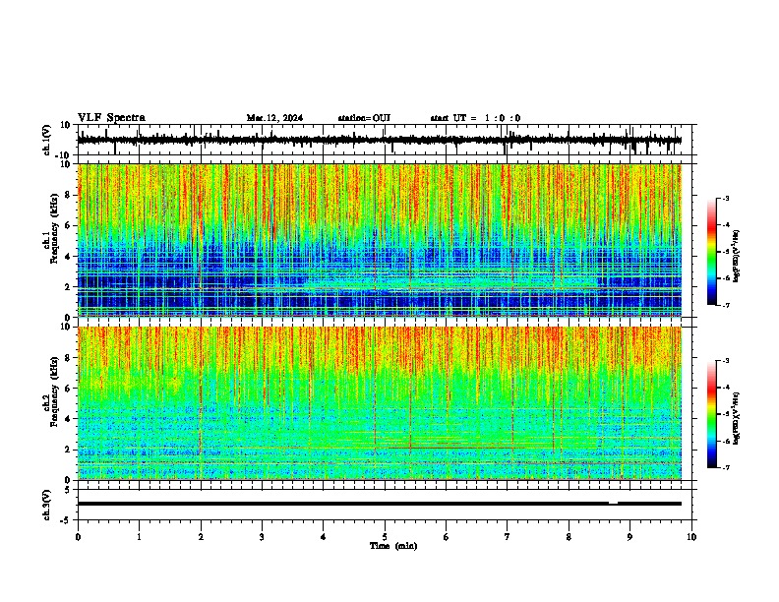Screen dimensions: 779x602
Task: Click the 'ch.3(V)' axis label
Action: point(47,505)
